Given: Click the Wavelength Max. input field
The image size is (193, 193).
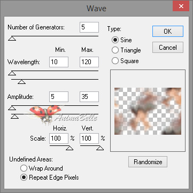Looking at the screenshot, I should (x=89, y=62).
